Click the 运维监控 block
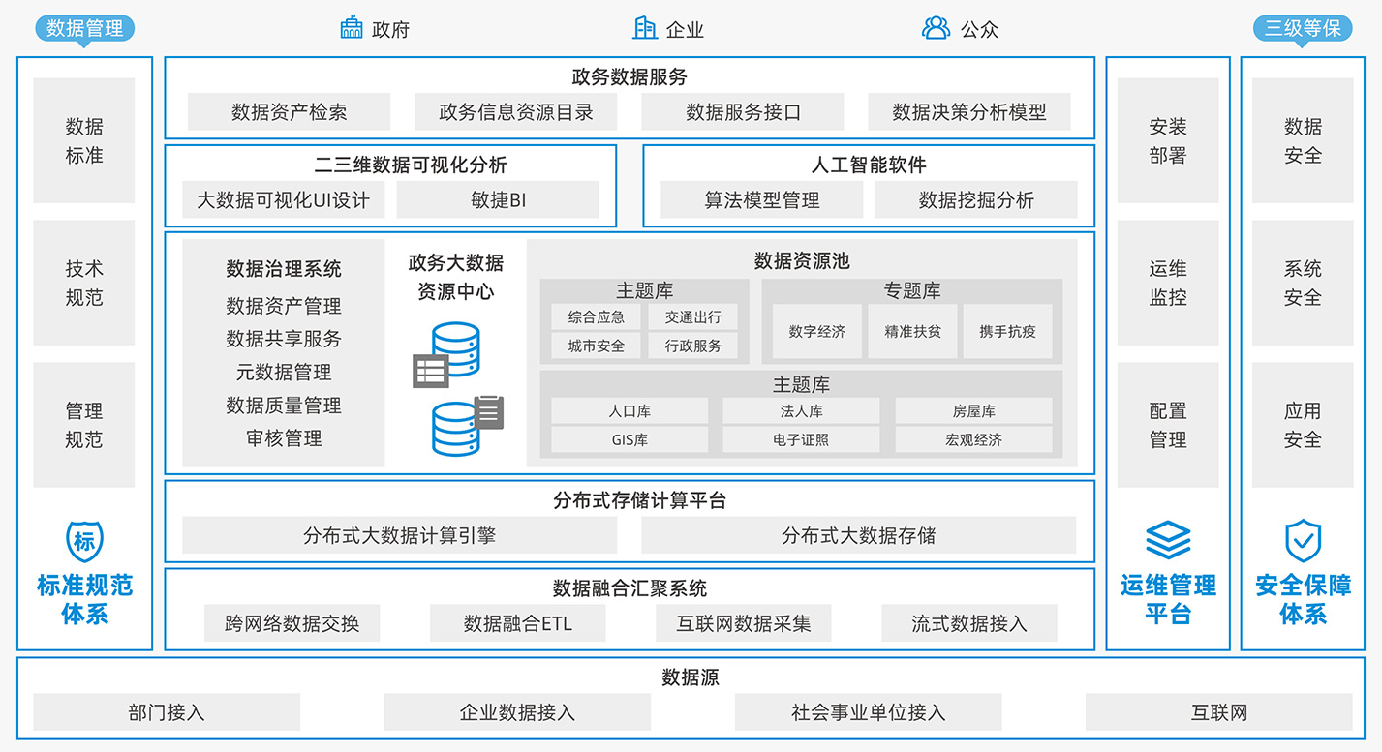 pyautogui.click(x=1168, y=283)
